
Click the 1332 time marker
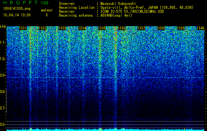(x=43, y=28)
